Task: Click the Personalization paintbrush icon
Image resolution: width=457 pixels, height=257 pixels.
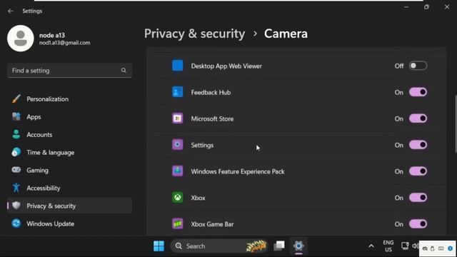Action: pyautogui.click(x=16, y=99)
